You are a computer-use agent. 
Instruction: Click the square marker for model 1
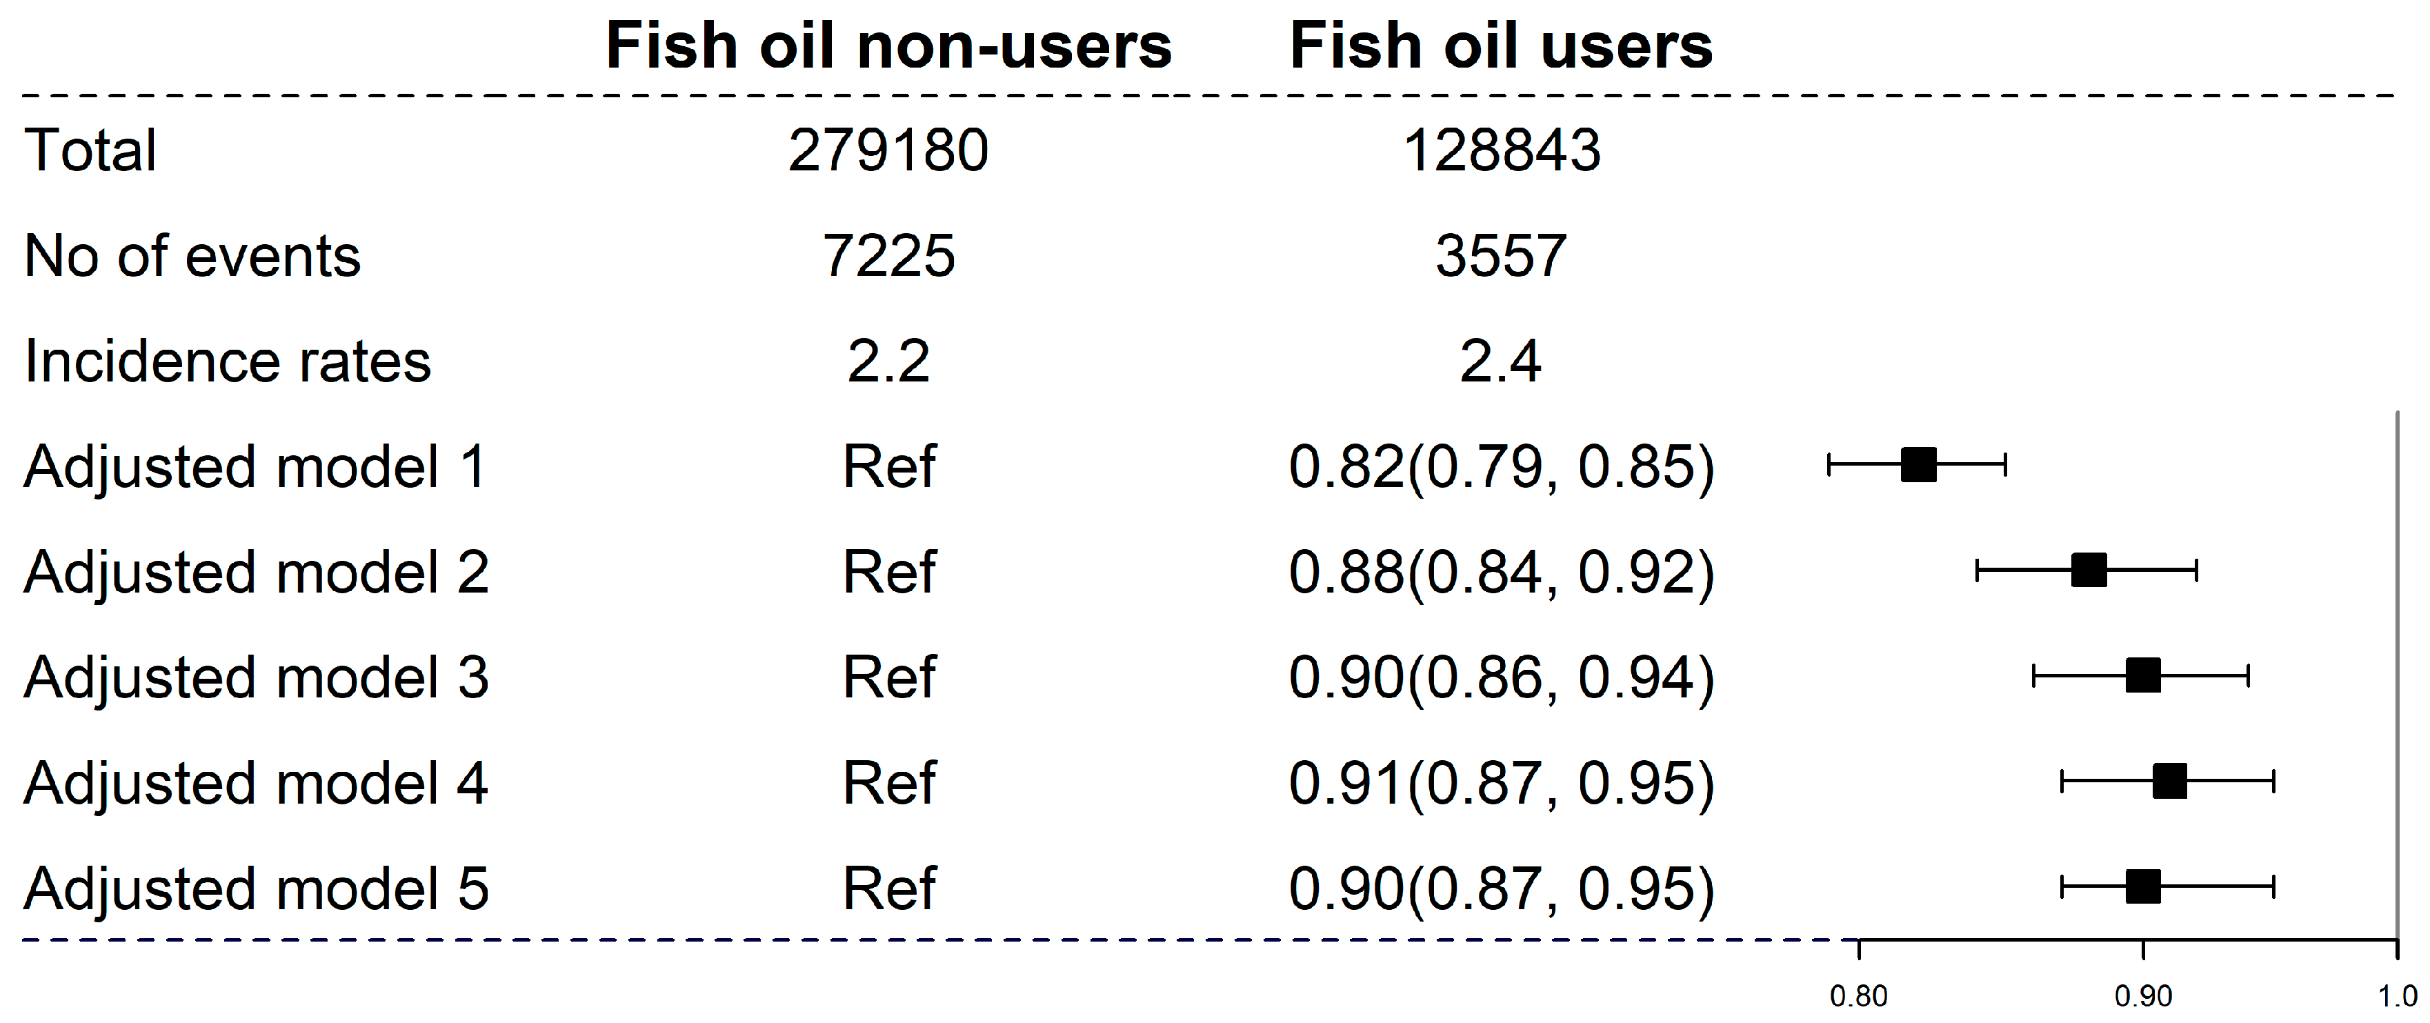pyautogui.click(x=1918, y=464)
